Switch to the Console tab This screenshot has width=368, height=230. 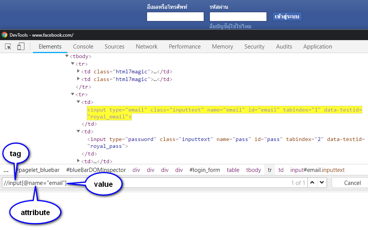[x=83, y=47]
